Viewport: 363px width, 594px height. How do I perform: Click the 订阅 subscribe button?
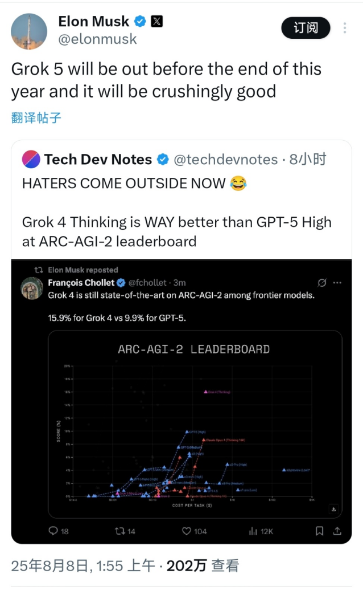coord(306,27)
